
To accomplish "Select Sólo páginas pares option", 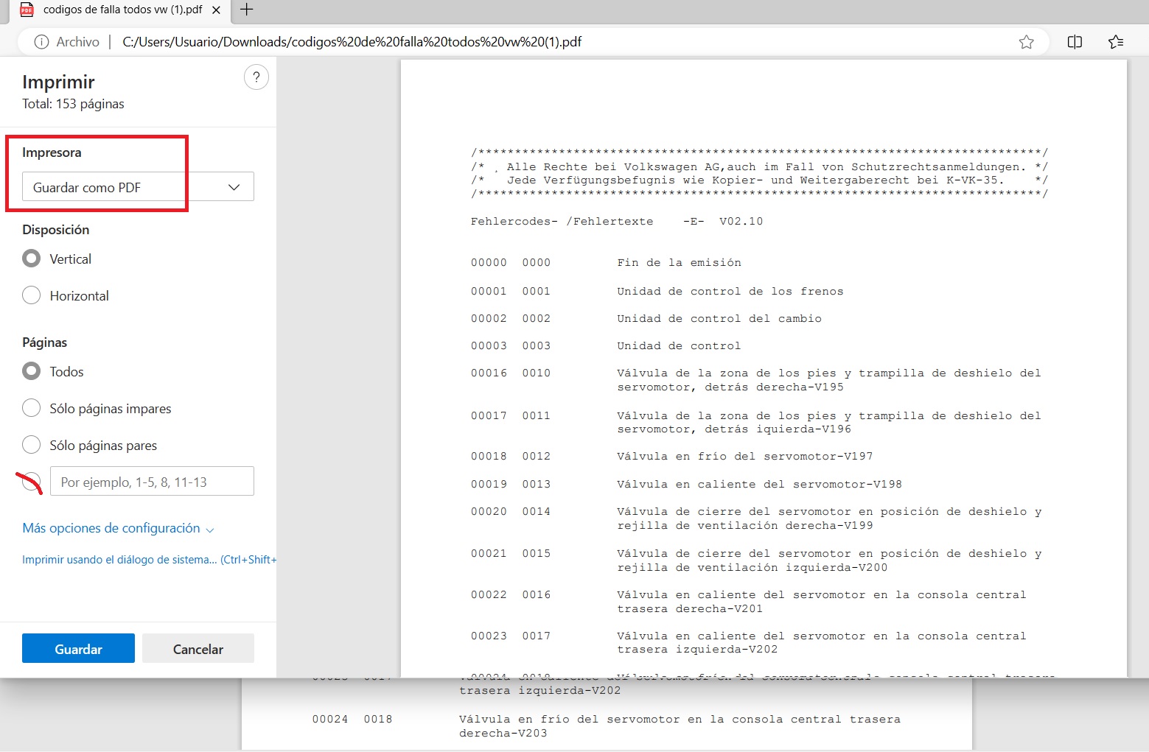I will click(x=31, y=445).
